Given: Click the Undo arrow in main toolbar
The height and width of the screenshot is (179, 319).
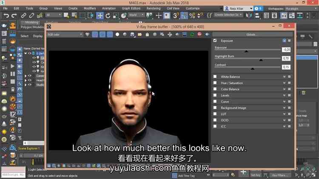Looking at the screenshot, I should pos(6,15).
